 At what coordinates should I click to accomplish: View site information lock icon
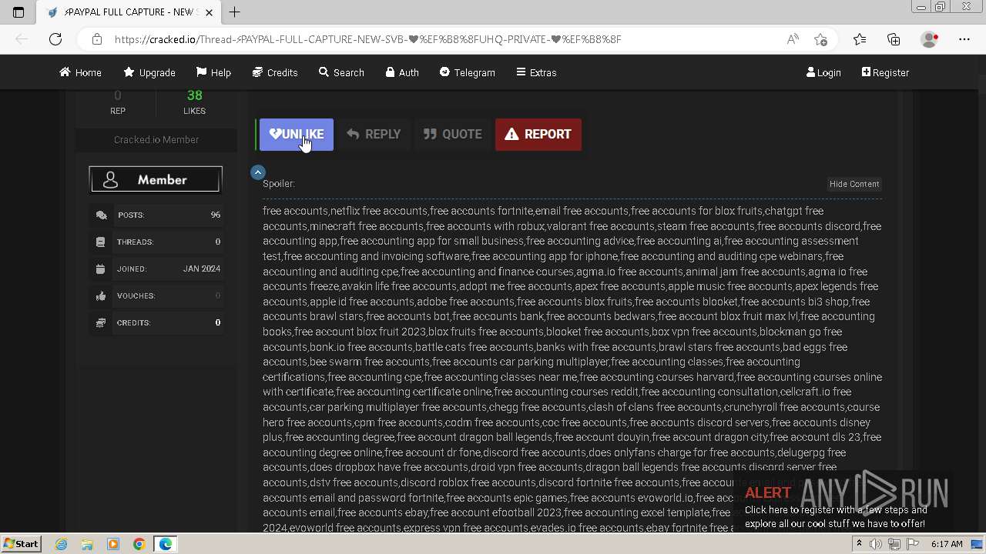[96, 39]
